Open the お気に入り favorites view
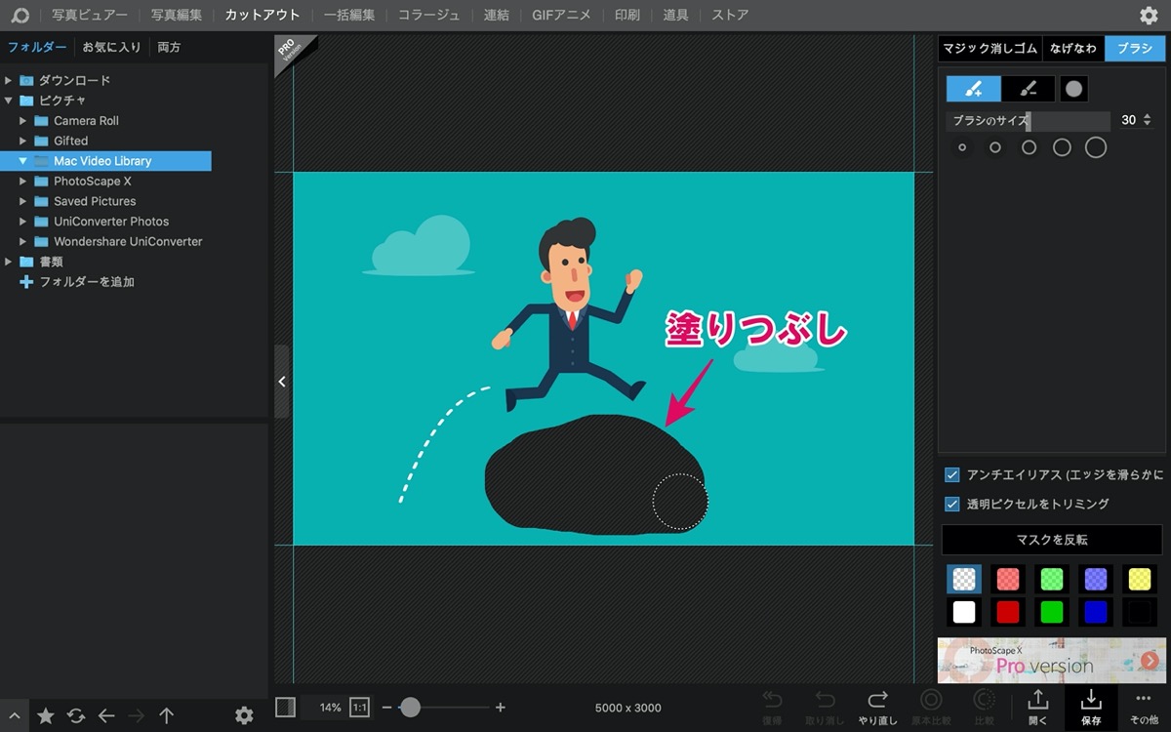The image size is (1171, 732). (111, 47)
